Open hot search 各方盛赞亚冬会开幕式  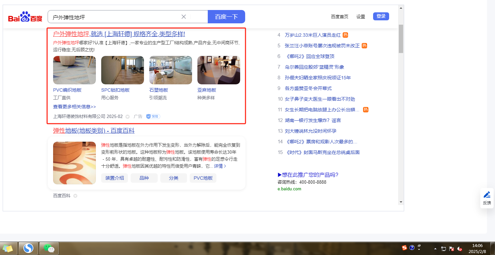308,88
